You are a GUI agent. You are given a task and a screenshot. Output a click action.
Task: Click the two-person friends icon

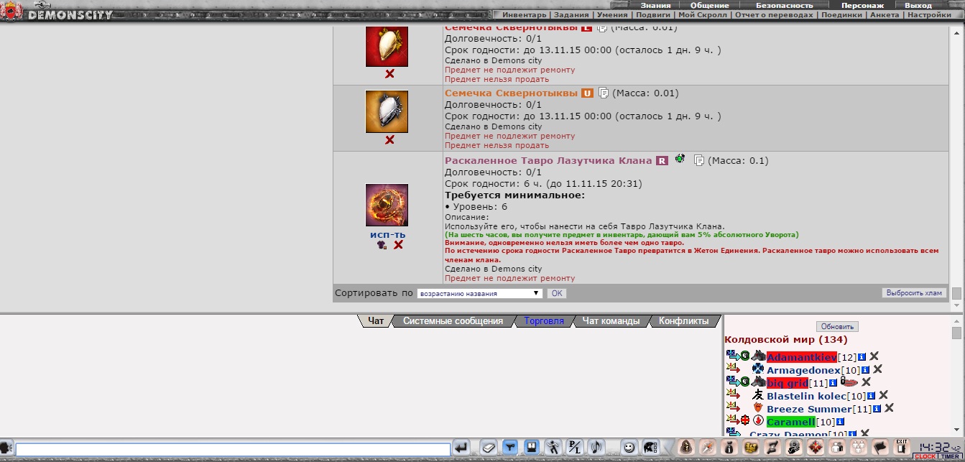coord(837,448)
